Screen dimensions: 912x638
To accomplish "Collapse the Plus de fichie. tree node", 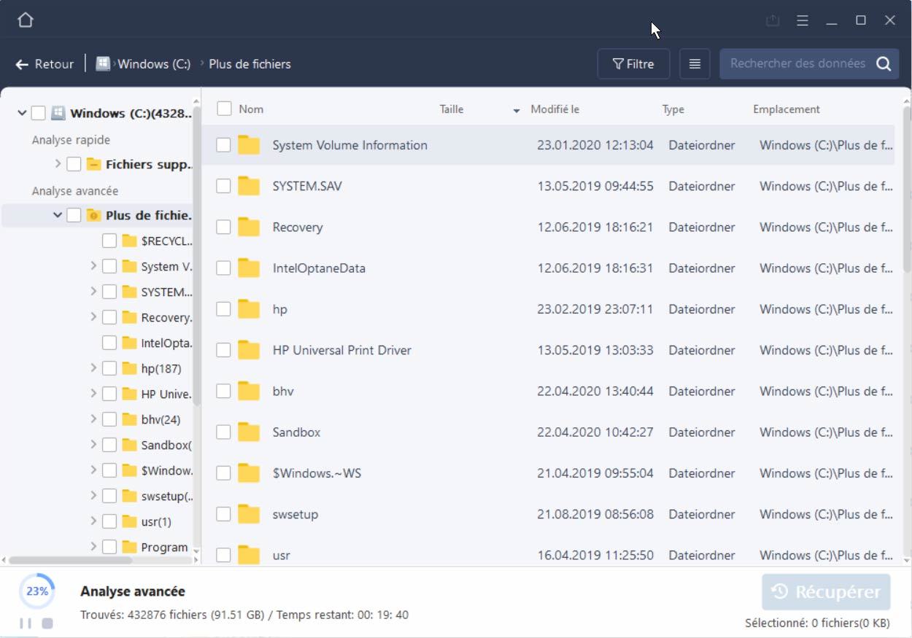I will pyautogui.click(x=58, y=215).
